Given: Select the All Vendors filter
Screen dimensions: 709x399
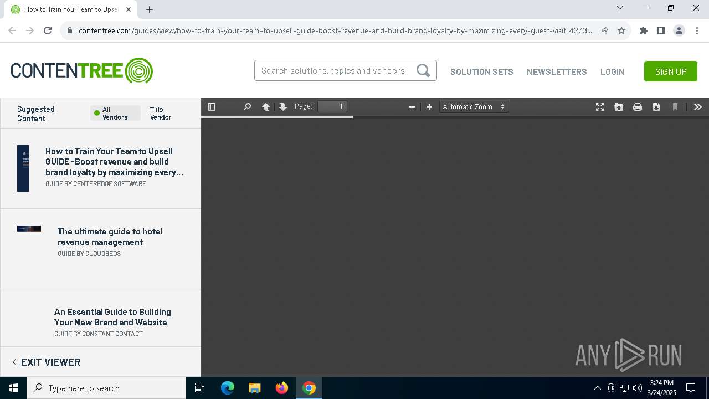Looking at the screenshot, I should 115,113.
